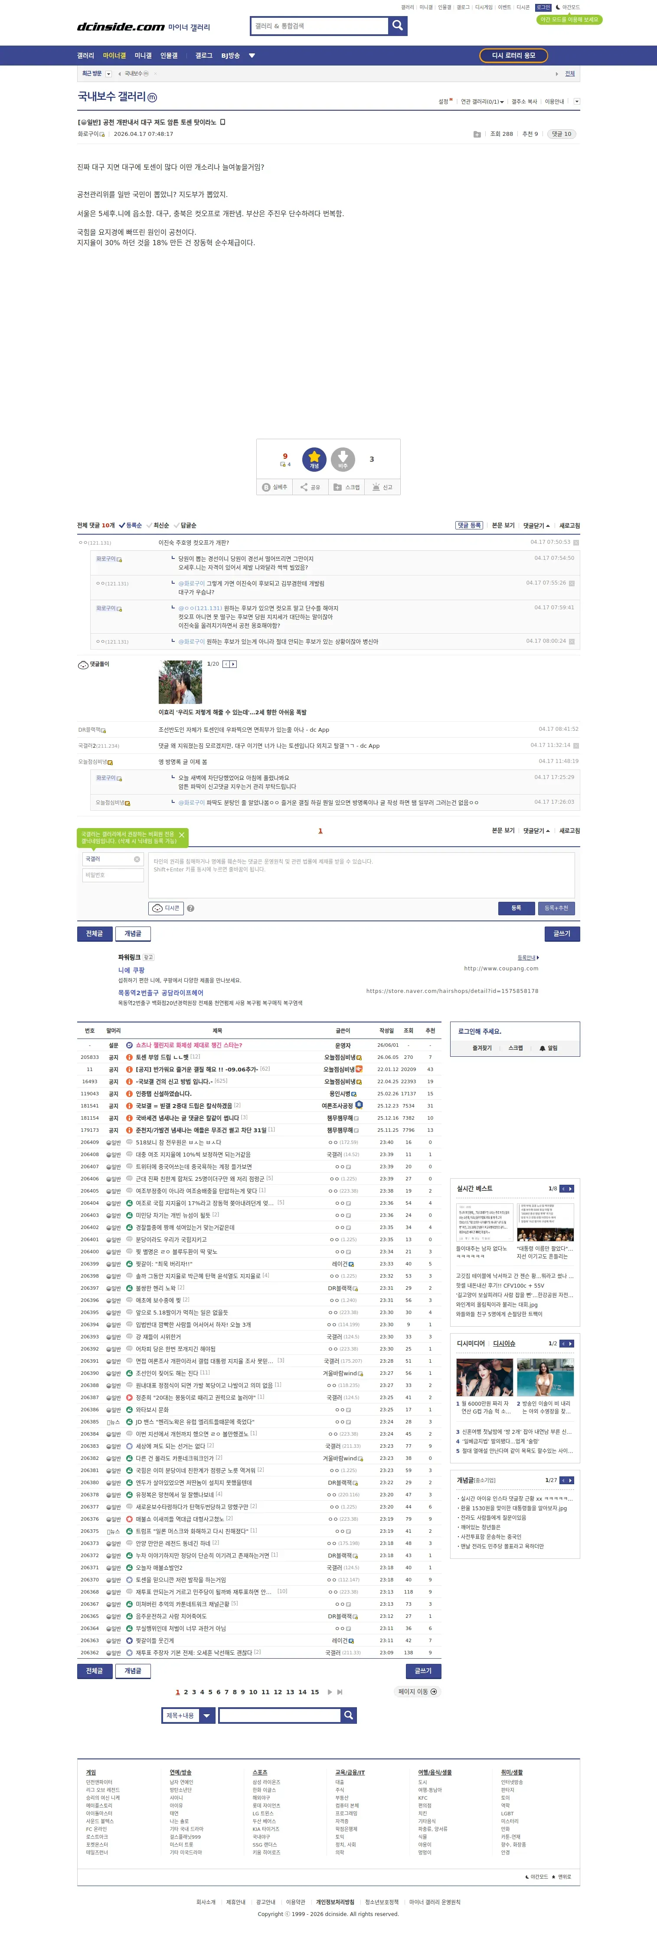Click 갤주소 복사 link
Screen dimensions: 657x1939
click(x=525, y=102)
